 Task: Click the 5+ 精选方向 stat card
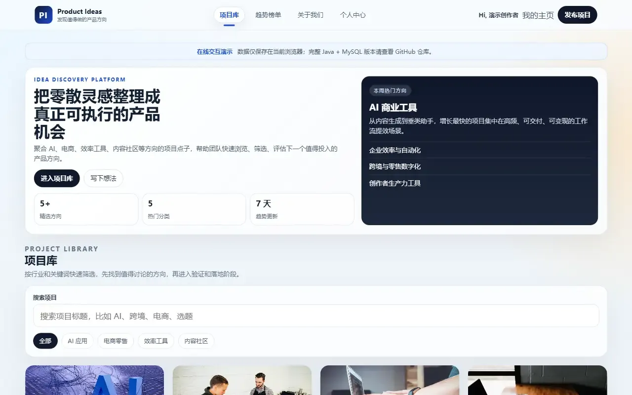(x=86, y=209)
